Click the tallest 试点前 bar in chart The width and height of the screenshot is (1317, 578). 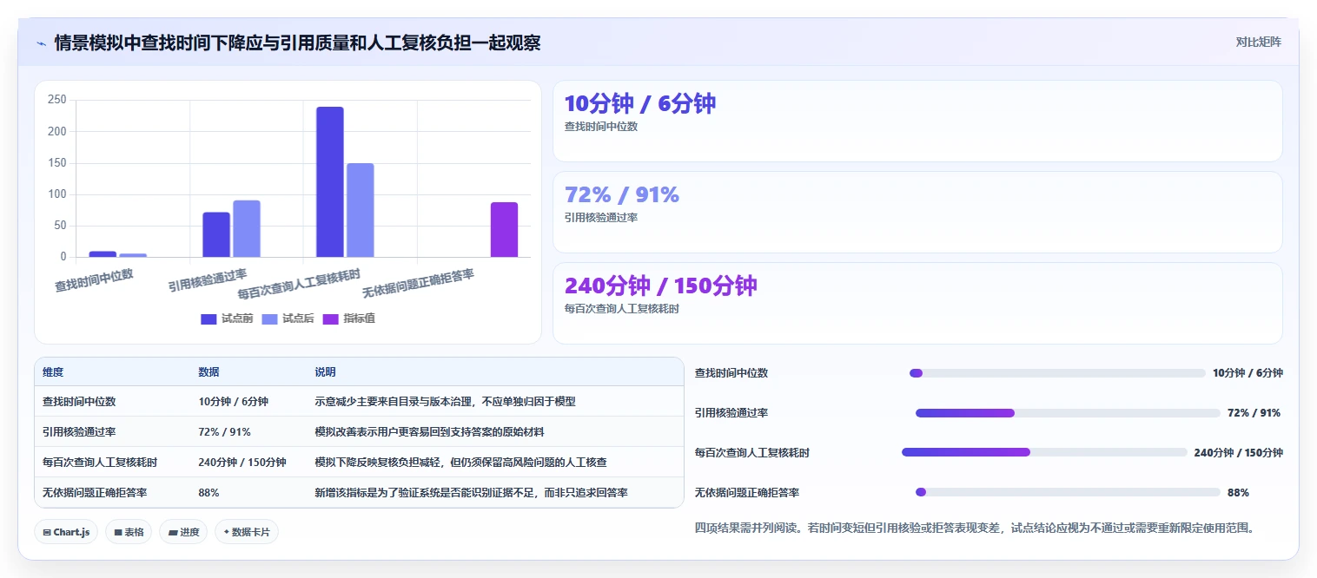[x=330, y=182]
